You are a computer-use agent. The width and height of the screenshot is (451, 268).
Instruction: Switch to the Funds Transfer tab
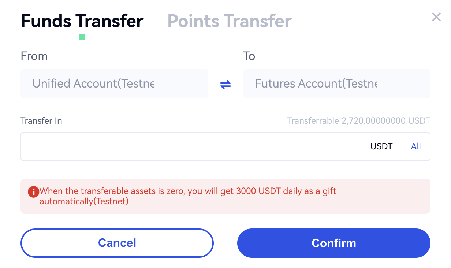tap(82, 21)
